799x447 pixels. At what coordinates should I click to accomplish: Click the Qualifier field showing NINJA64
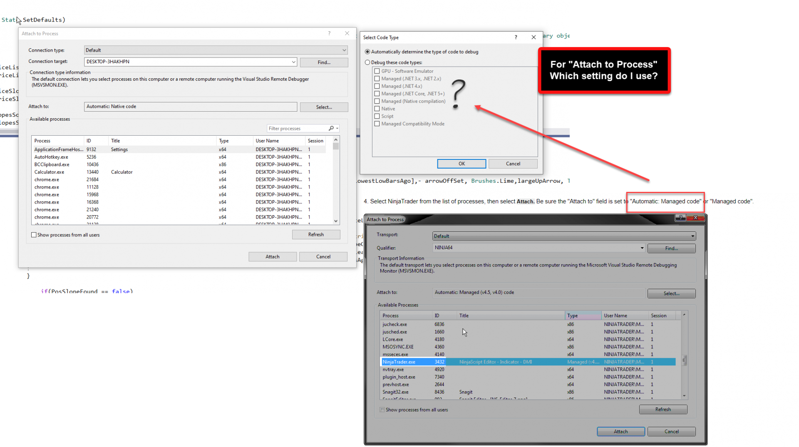click(536, 248)
